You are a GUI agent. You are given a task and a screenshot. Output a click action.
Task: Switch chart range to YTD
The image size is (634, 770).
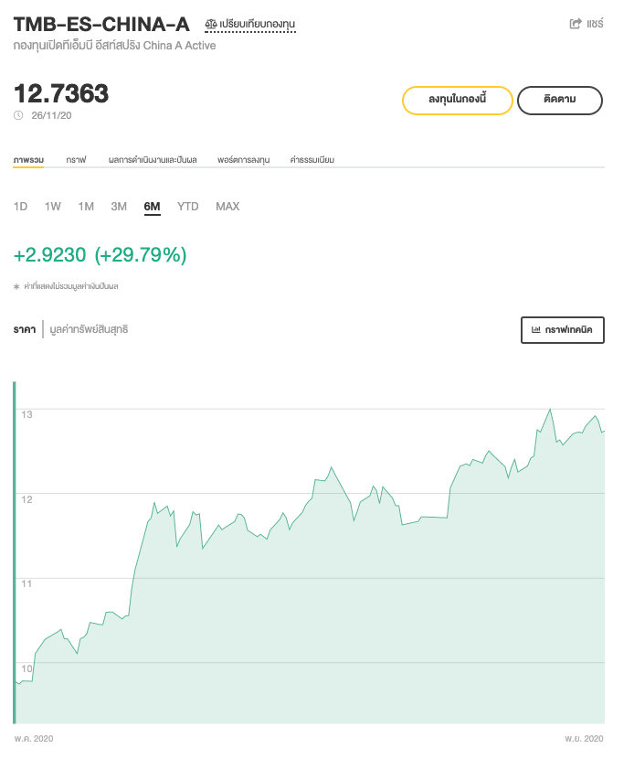click(x=187, y=207)
